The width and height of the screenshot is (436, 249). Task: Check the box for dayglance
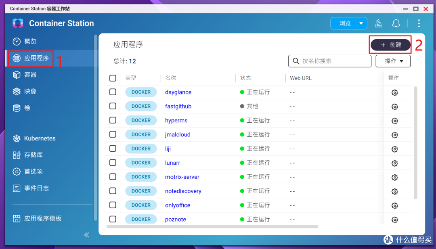113,92
